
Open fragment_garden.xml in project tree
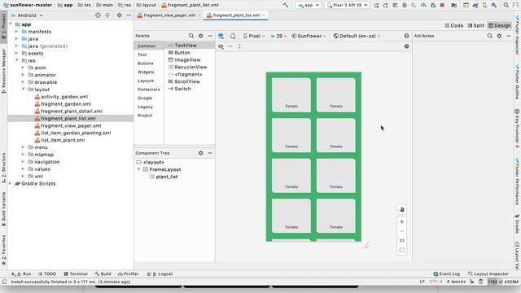pos(63,104)
